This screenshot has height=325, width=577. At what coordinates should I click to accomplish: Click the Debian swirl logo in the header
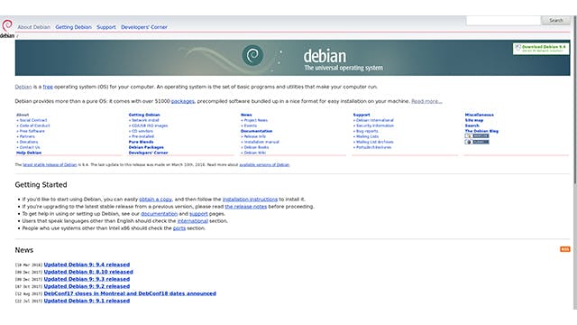click(7, 29)
